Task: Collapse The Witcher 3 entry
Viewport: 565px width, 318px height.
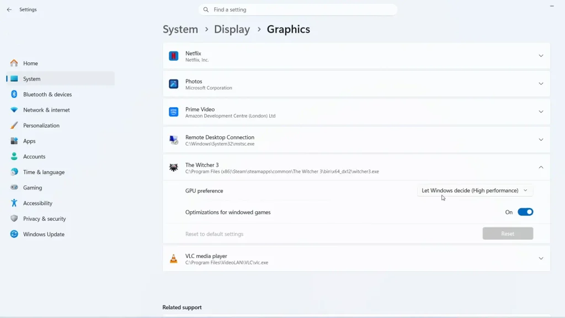Action: [541, 167]
